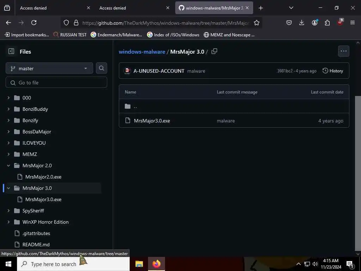Open the Firefox View icon

(x=7, y=8)
